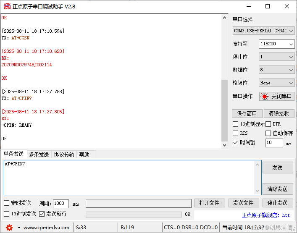Click the timestamp interval field showing 10
The height and width of the screenshot is (233, 297).
coord(274,143)
